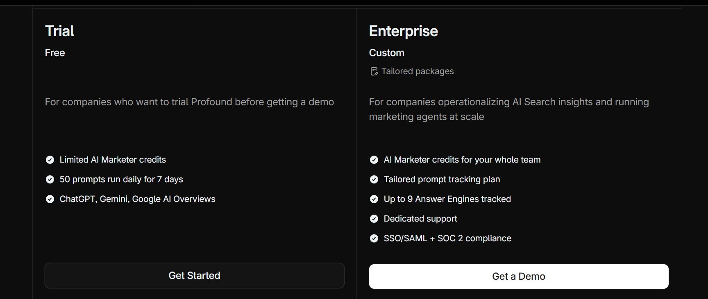This screenshot has width=708, height=299.
Task: Click the Get a Demo button
Action: [x=519, y=276]
